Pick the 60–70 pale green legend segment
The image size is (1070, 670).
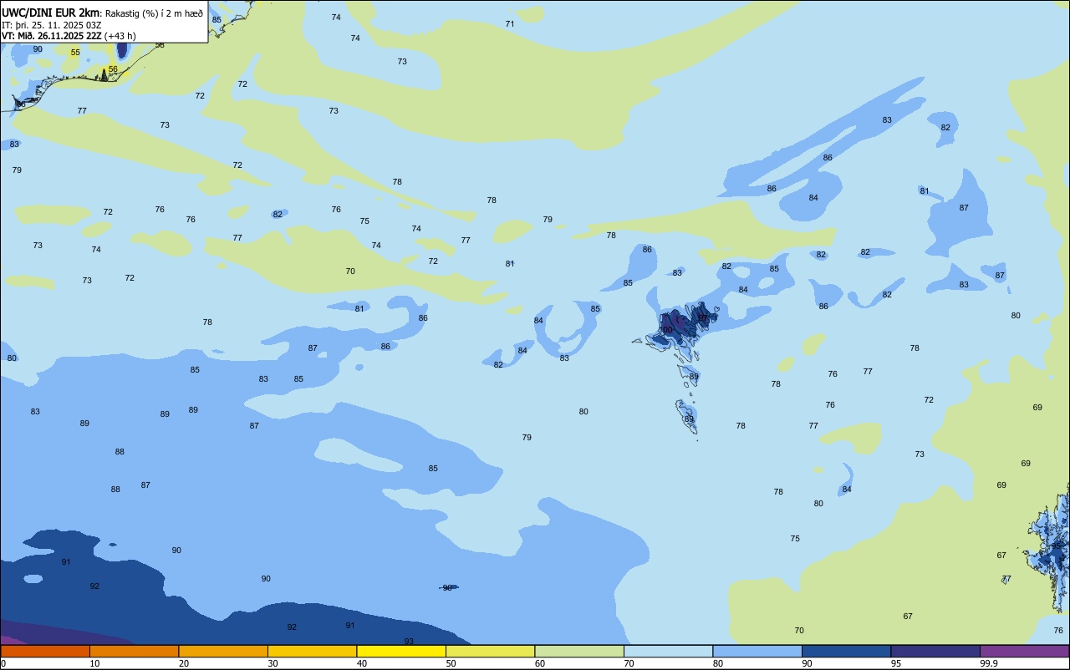(x=579, y=651)
